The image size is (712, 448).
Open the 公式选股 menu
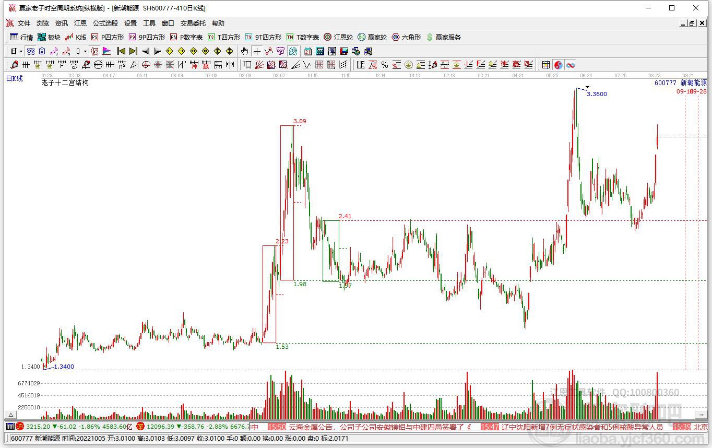[x=105, y=23]
